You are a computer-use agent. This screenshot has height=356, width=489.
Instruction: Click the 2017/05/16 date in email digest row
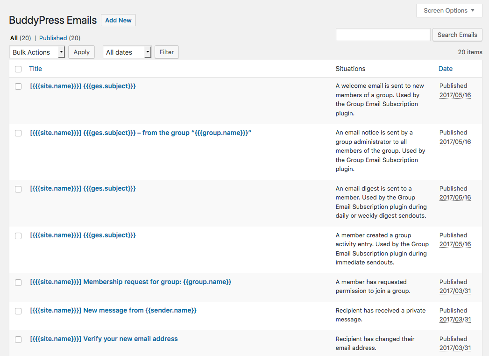[x=455, y=198]
